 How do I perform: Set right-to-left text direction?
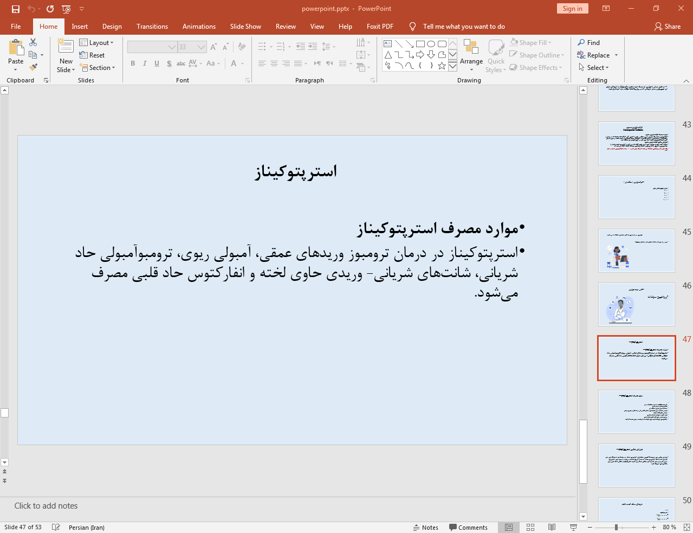tap(329, 63)
